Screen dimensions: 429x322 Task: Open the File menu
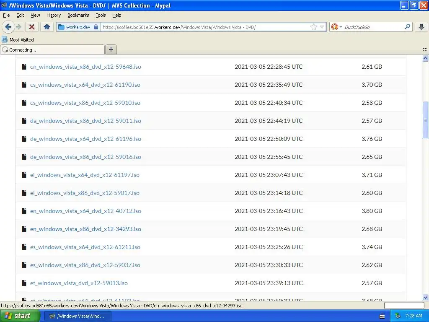pyautogui.click(x=6, y=16)
